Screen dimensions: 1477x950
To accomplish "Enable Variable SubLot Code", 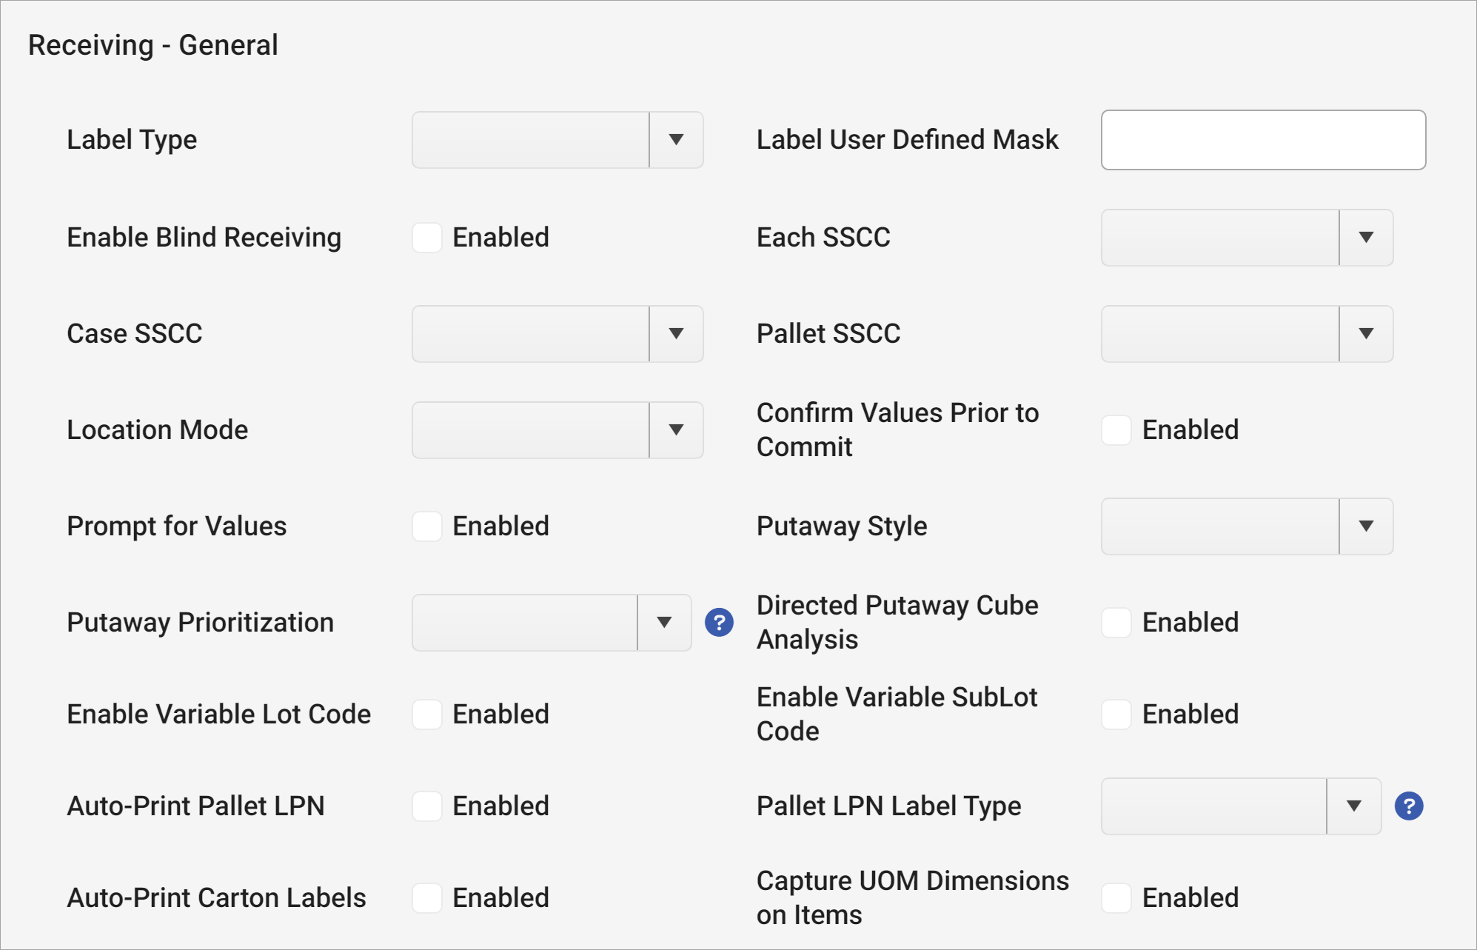I will pyautogui.click(x=1115, y=715).
